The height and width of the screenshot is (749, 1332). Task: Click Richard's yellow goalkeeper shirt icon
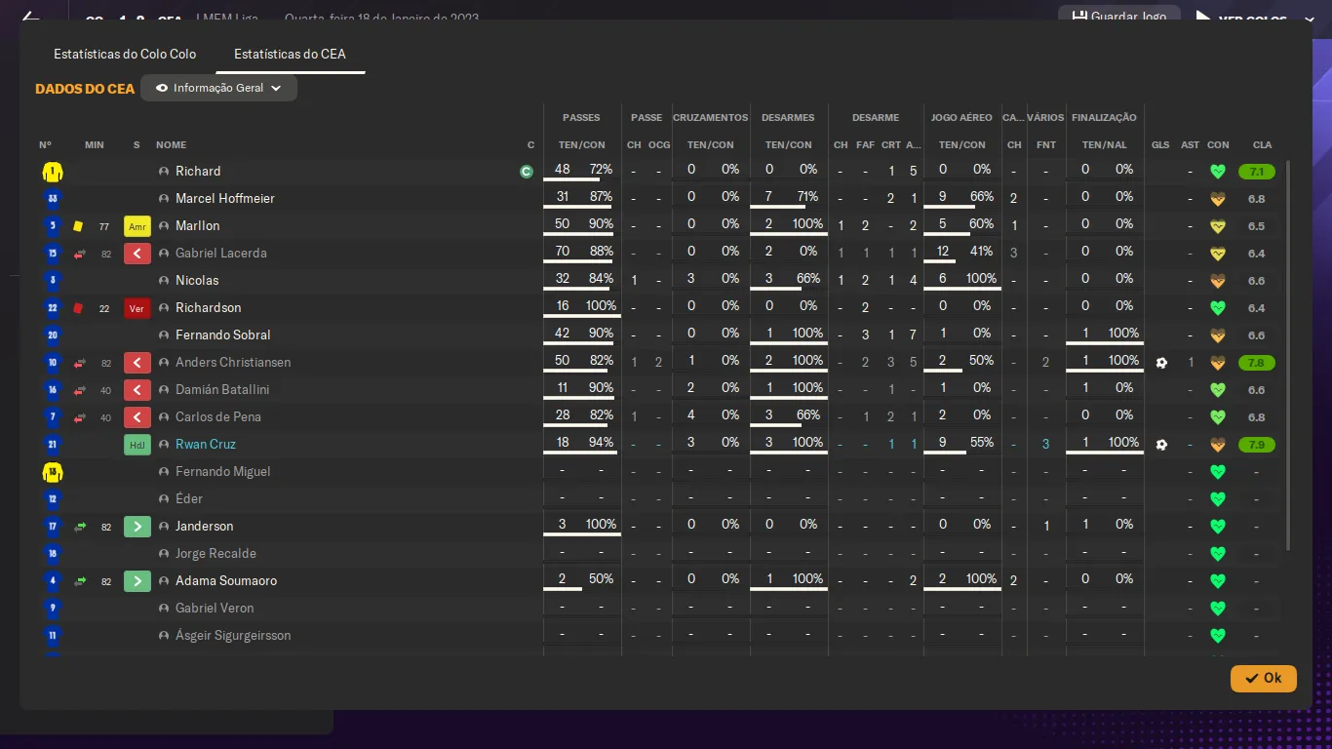click(53, 172)
